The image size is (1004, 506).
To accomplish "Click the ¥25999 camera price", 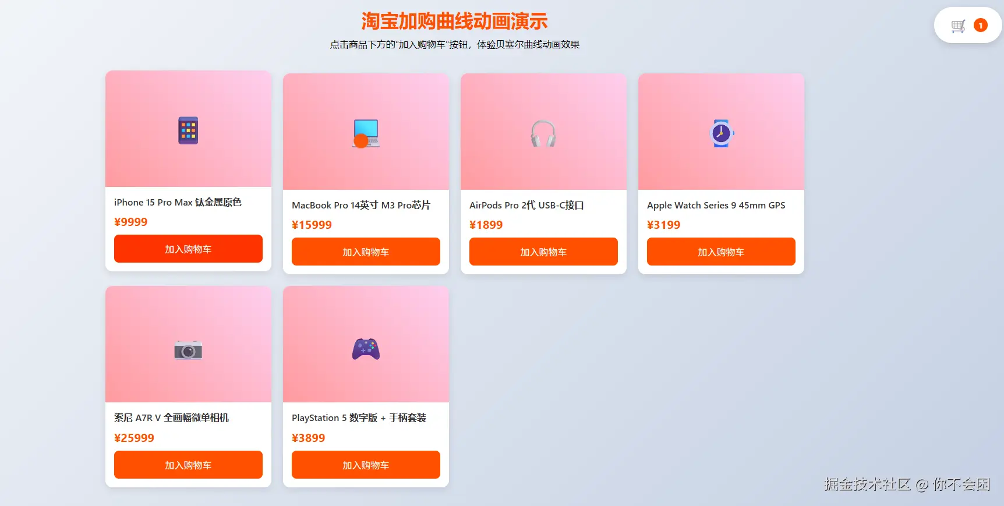I will coord(134,438).
